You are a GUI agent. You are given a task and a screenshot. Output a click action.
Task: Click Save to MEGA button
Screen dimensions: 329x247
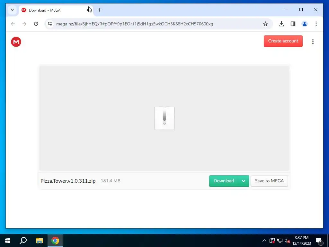(x=269, y=181)
